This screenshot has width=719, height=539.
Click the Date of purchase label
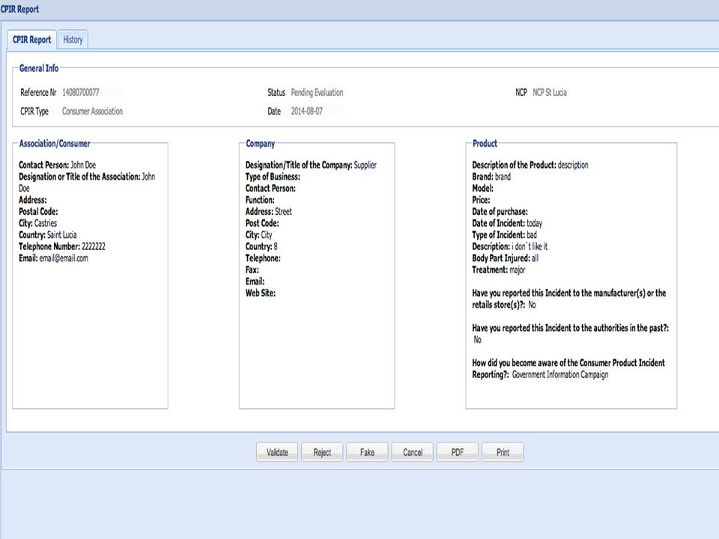(500, 212)
